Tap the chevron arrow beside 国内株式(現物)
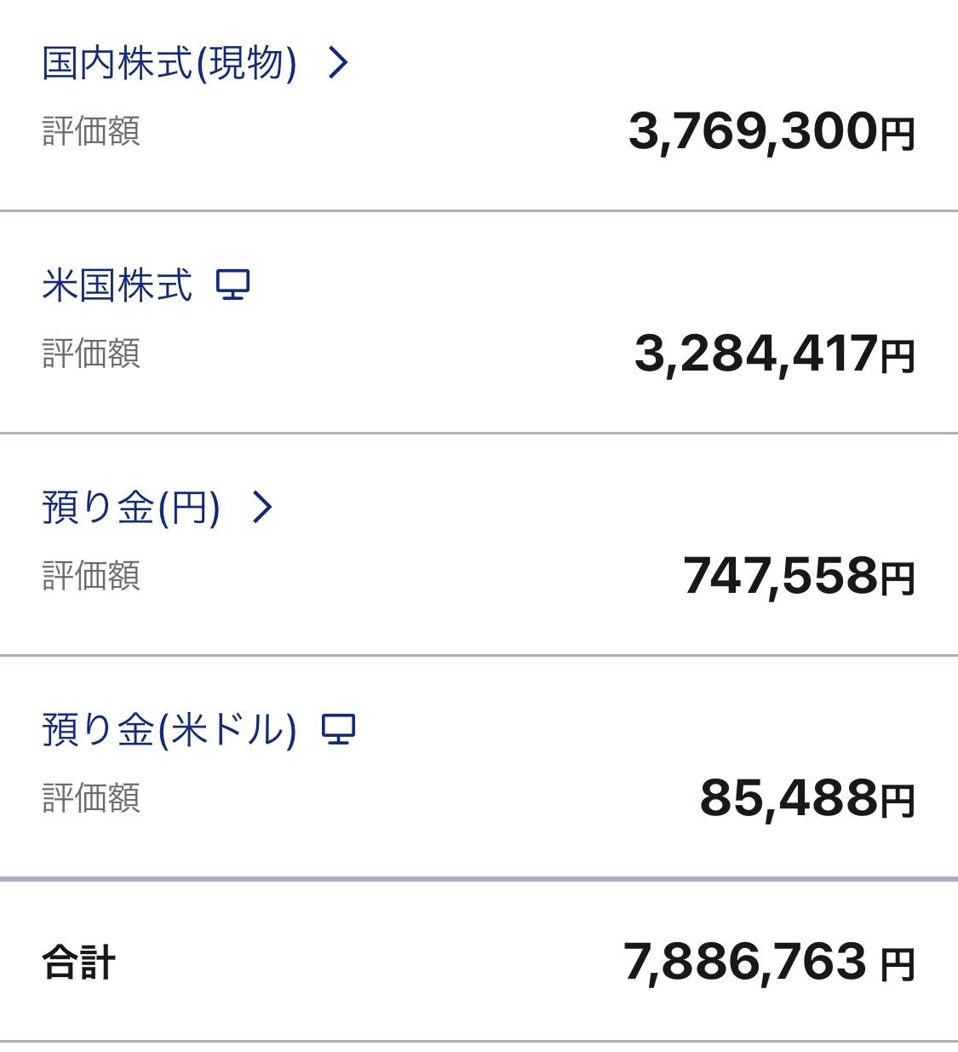This screenshot has height=1052, width=958. click(x=338, y=63)
